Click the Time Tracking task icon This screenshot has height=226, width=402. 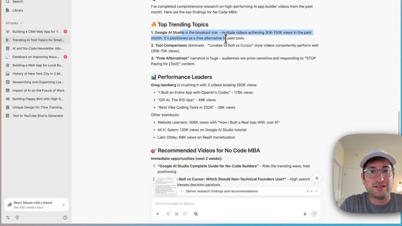tap(8, 107)
